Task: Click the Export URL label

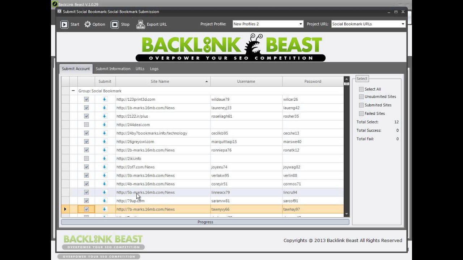Action: pyautogui.click(x=157, y=25)
